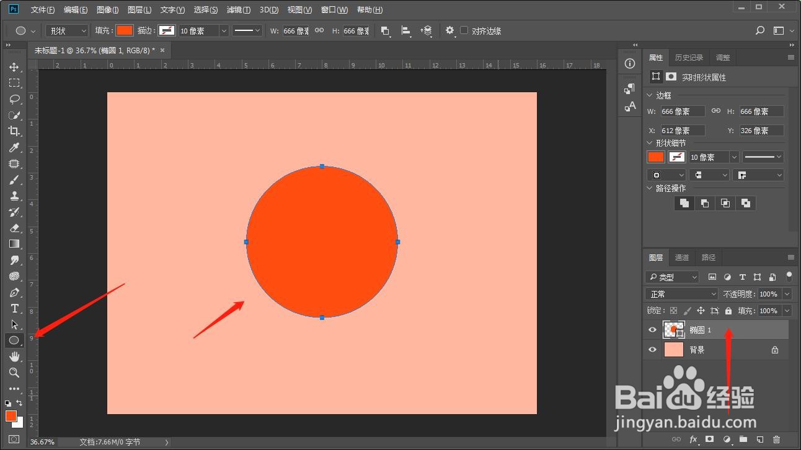Screen dimensions: 801x450
Task: Toggle pixel layer filter
Action: click(712, 277)
